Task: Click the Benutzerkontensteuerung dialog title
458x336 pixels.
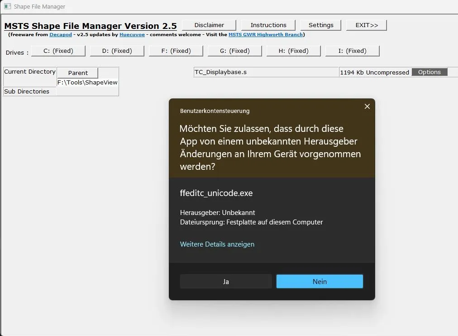Action: click(x=215, y=111)
